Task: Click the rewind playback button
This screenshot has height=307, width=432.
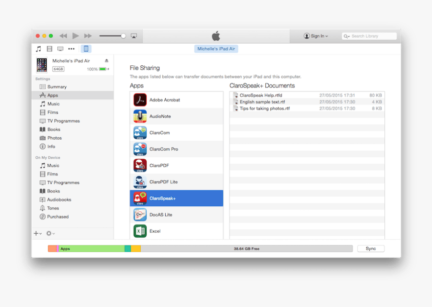Action: click(63, 36)
